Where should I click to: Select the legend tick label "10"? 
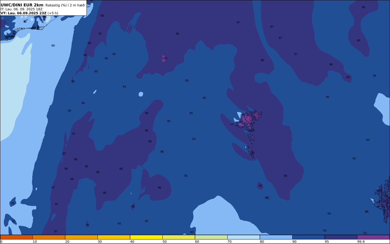point(35,242)
